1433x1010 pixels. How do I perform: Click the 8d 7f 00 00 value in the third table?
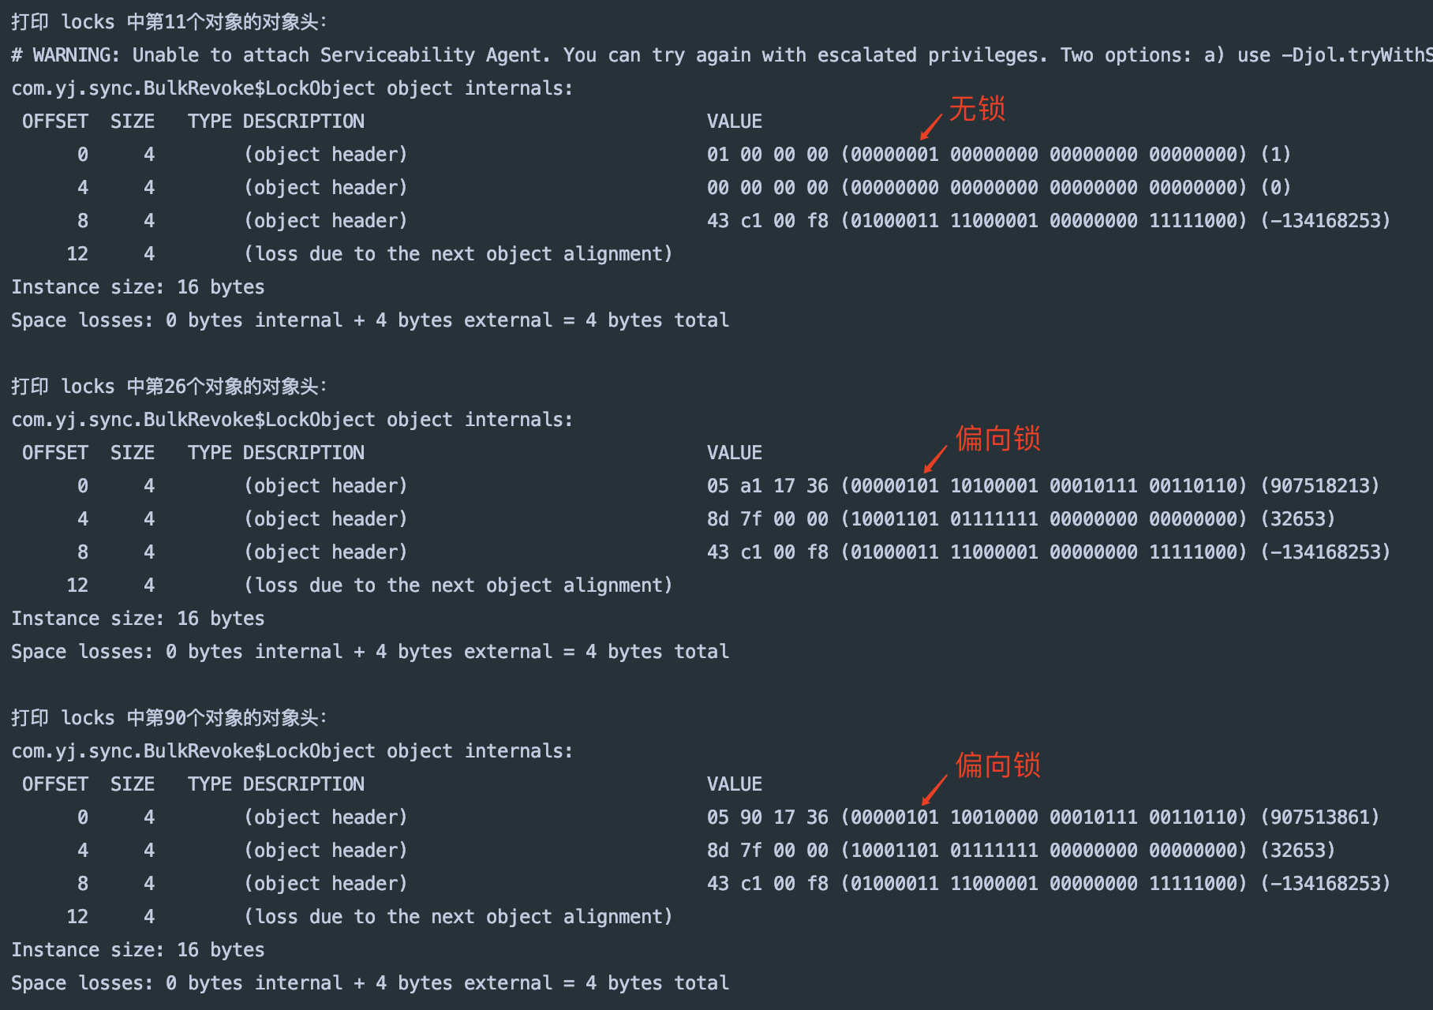pyautogui.click(x=768, y=851)
